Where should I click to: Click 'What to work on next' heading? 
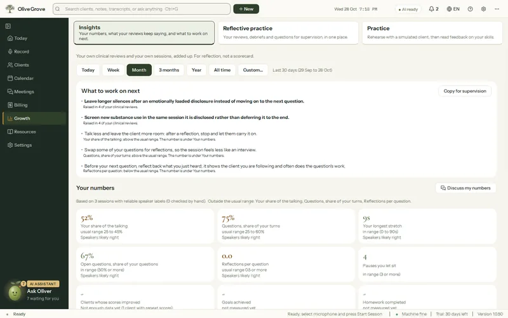pos(110,91)
